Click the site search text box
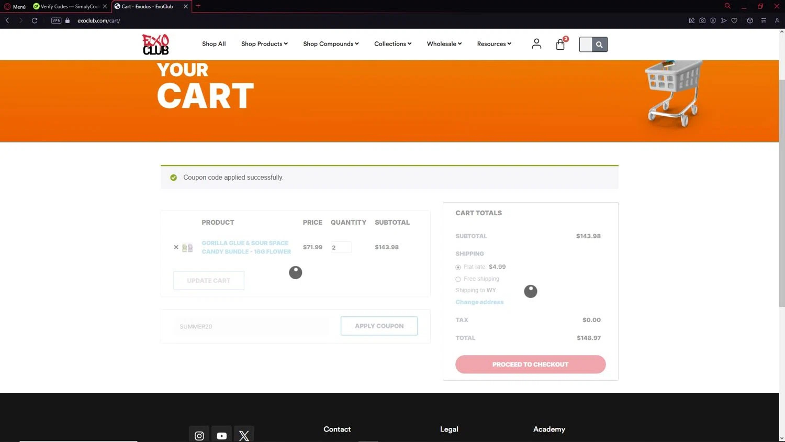This screenshot has height=442, width=785. (586, 45)
